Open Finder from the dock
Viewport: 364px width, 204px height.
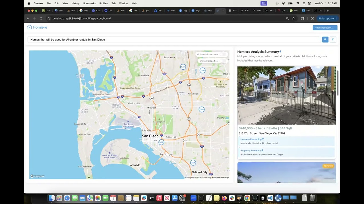(51, 198)
